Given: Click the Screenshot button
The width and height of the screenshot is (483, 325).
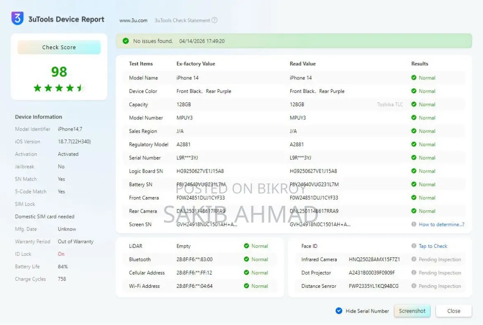Looking at the screenshot, I should (x=412, y=311).
